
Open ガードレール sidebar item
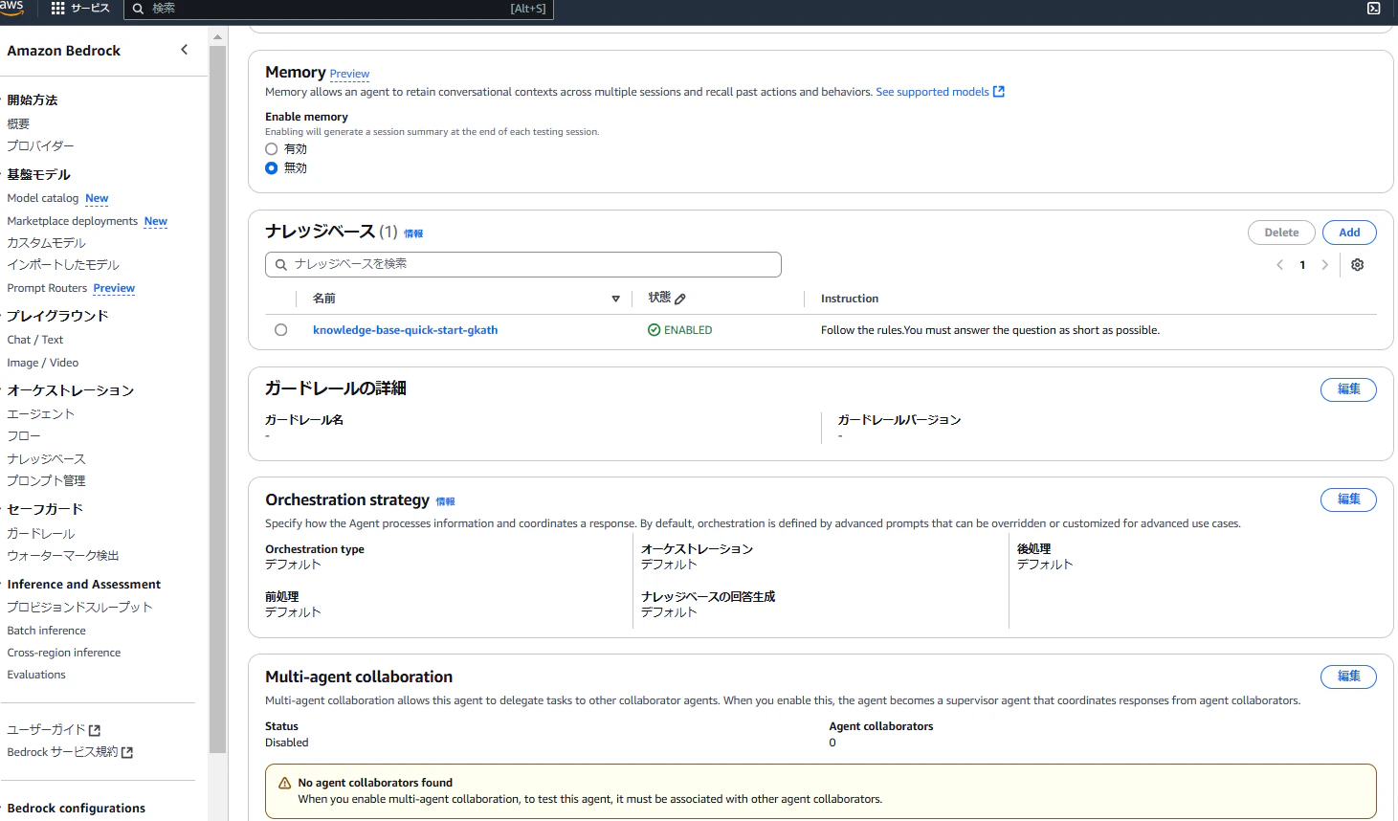click(x=40, y=533)
